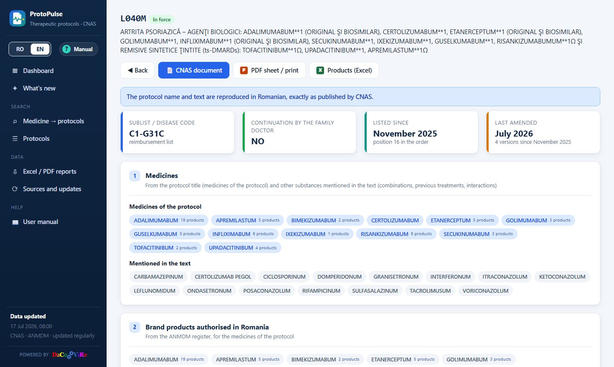
Task: Click the In force status badge
Action: (162, 20)
